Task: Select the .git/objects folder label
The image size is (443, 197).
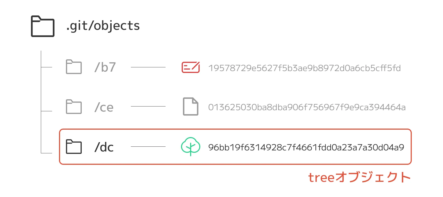Action: tap(103, 26)
